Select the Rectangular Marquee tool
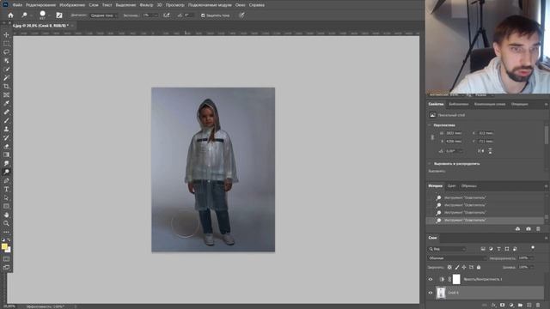 (x=6, y=44)
